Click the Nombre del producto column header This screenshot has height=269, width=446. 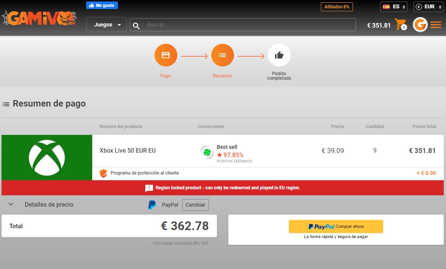point(121,127)
